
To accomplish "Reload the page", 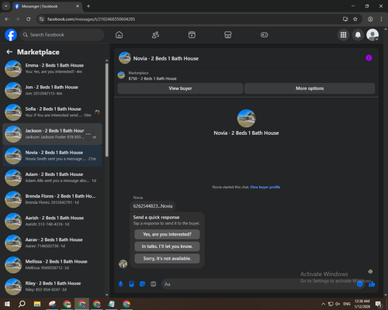I will tap(29, 19).
